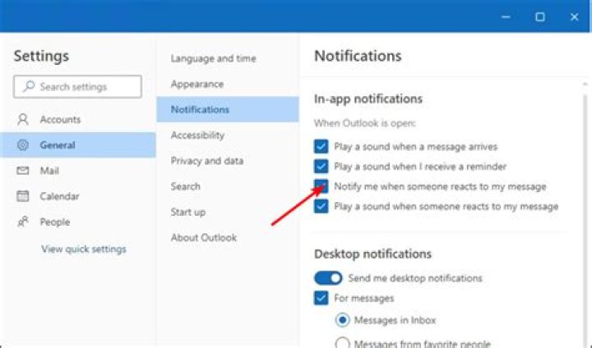Screen dimensions: 592x348
Task: Uncheck Play sound when someone reacts
Action: [321, 206]
